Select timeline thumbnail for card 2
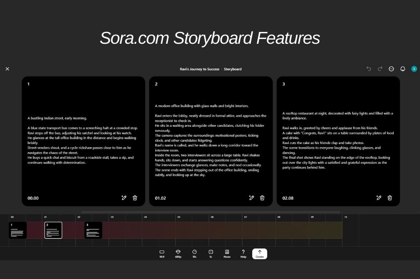This screenshot has width=420, height=279. click(53, 230)
